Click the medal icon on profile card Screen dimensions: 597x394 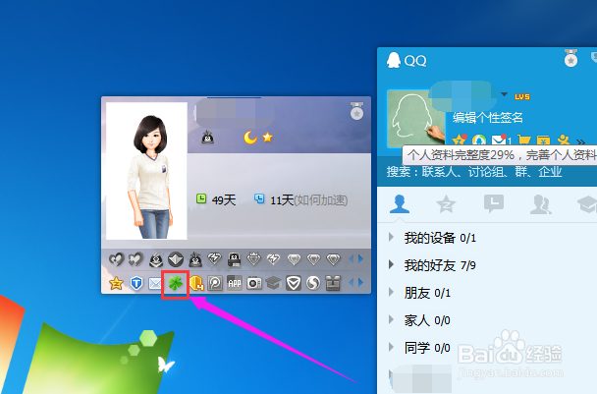(356, 111)
